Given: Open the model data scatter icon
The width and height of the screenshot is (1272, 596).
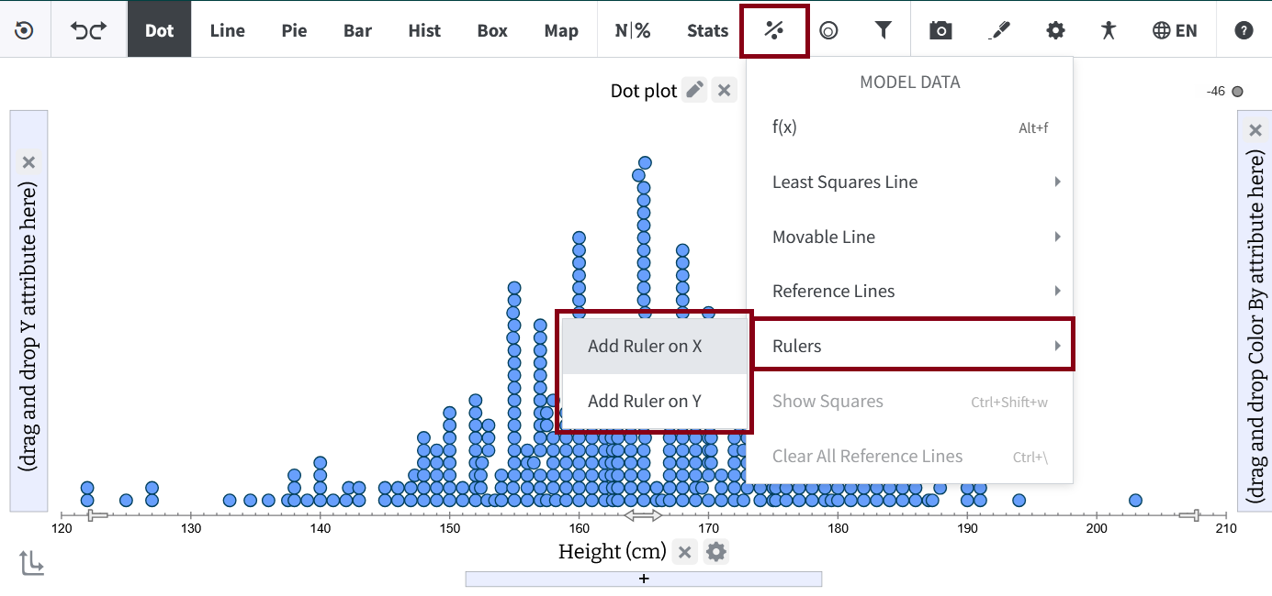Looking at the screenshot, I should (775, 30).
